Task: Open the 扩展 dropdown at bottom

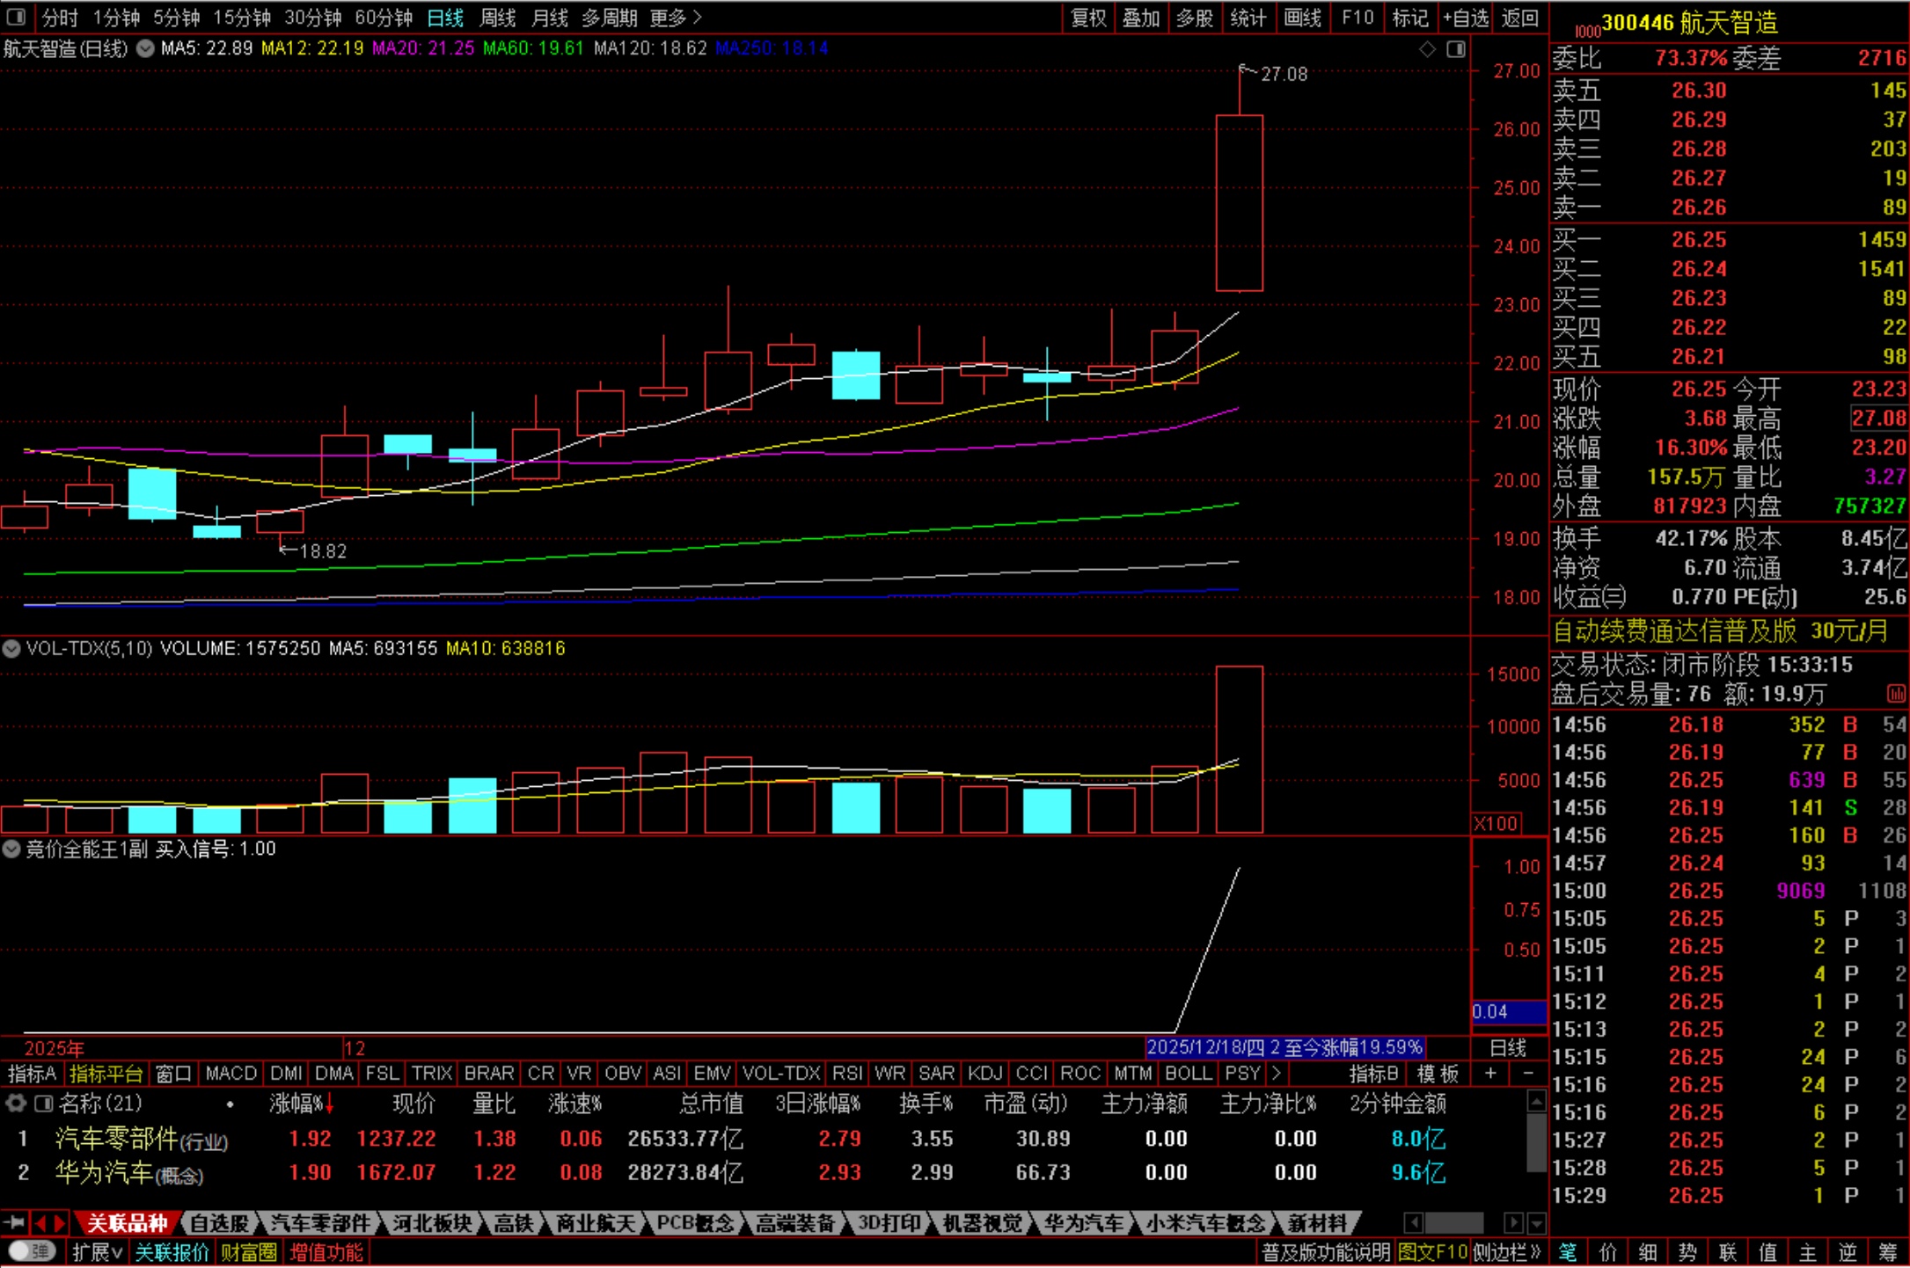Action: point(97,1252)
